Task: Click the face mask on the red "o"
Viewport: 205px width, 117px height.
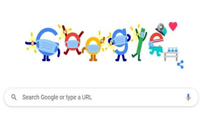Action: point(73,44)
